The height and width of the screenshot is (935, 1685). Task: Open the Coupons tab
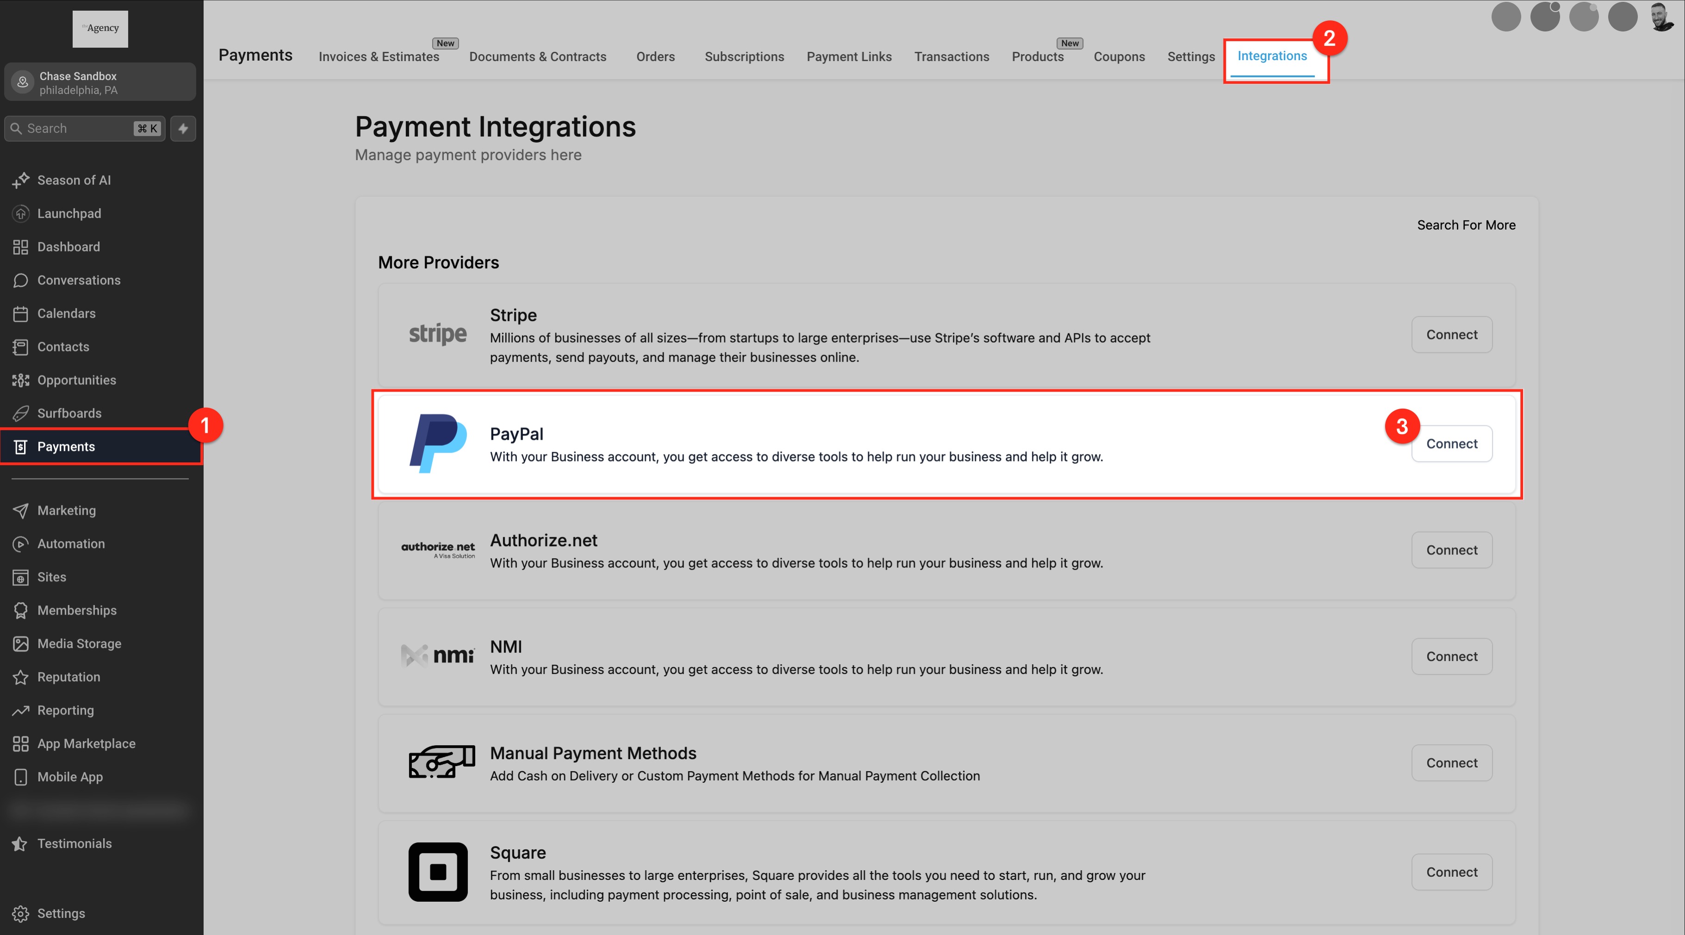click(1119, 57)
